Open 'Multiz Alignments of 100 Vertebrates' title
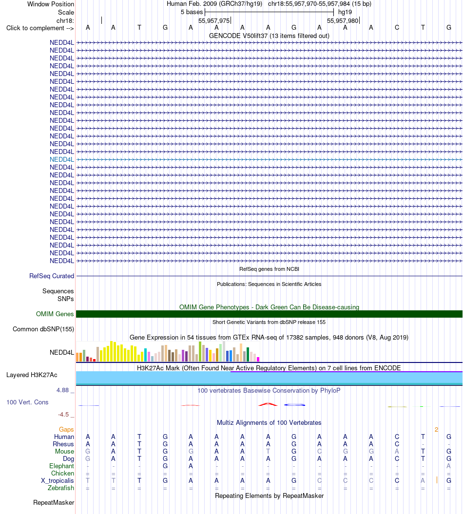Viewport: 463px width, 514px height. pyautogui.click(x=269, y=423)
